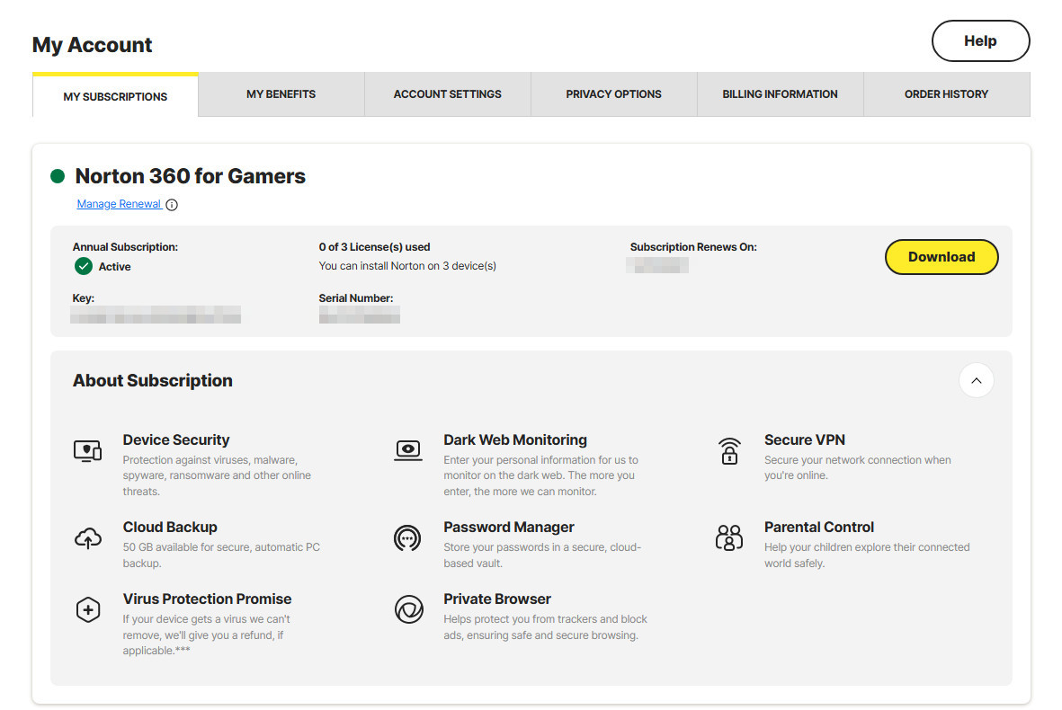Viewport: 1062px width, 710px height.
Task: Open the Account Settings tab
Action: coord(448,94)
